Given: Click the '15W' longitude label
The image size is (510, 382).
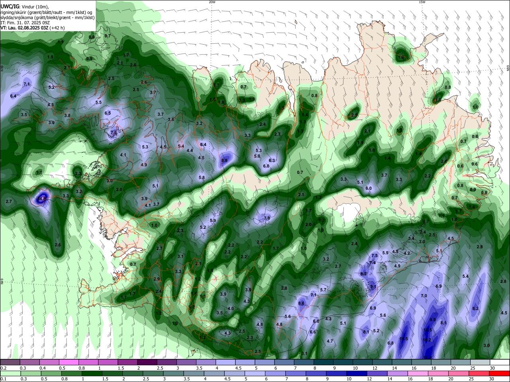Looking at the screenshot, I should [422, 2].
